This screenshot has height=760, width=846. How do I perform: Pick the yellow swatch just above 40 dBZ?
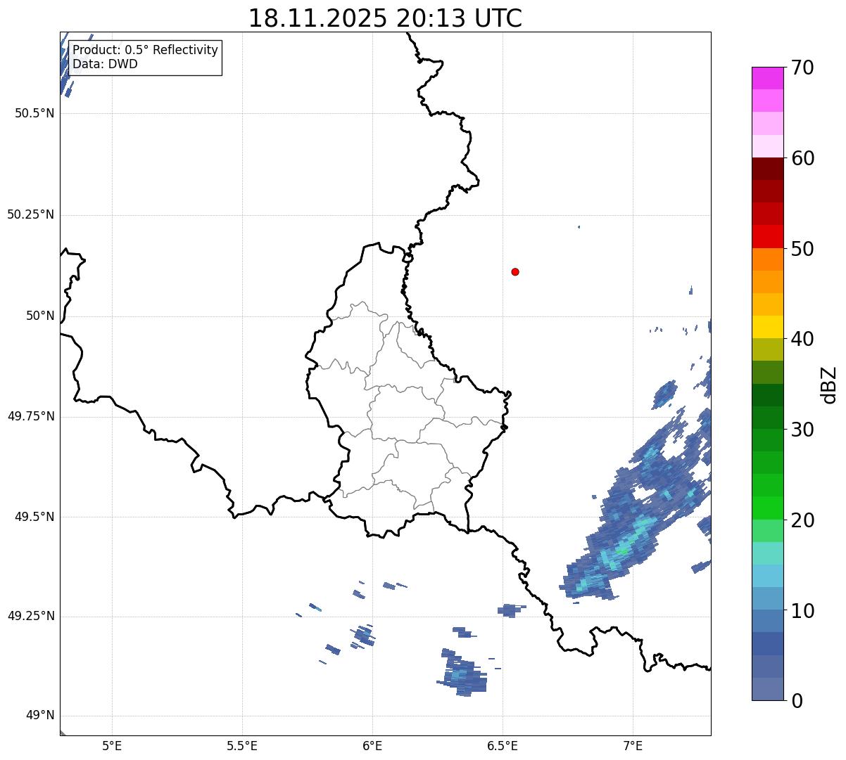click(x=768, y=327)
